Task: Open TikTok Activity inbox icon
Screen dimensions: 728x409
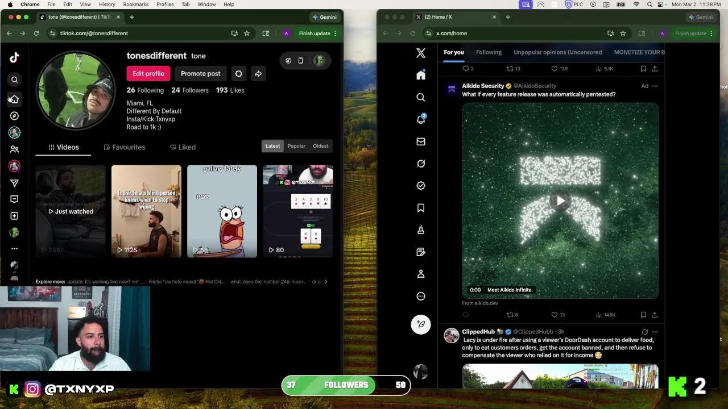Action: [x=15, y=199]
